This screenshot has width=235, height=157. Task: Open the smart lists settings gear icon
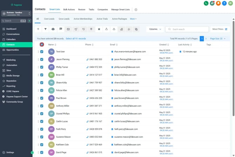(136, 10)
